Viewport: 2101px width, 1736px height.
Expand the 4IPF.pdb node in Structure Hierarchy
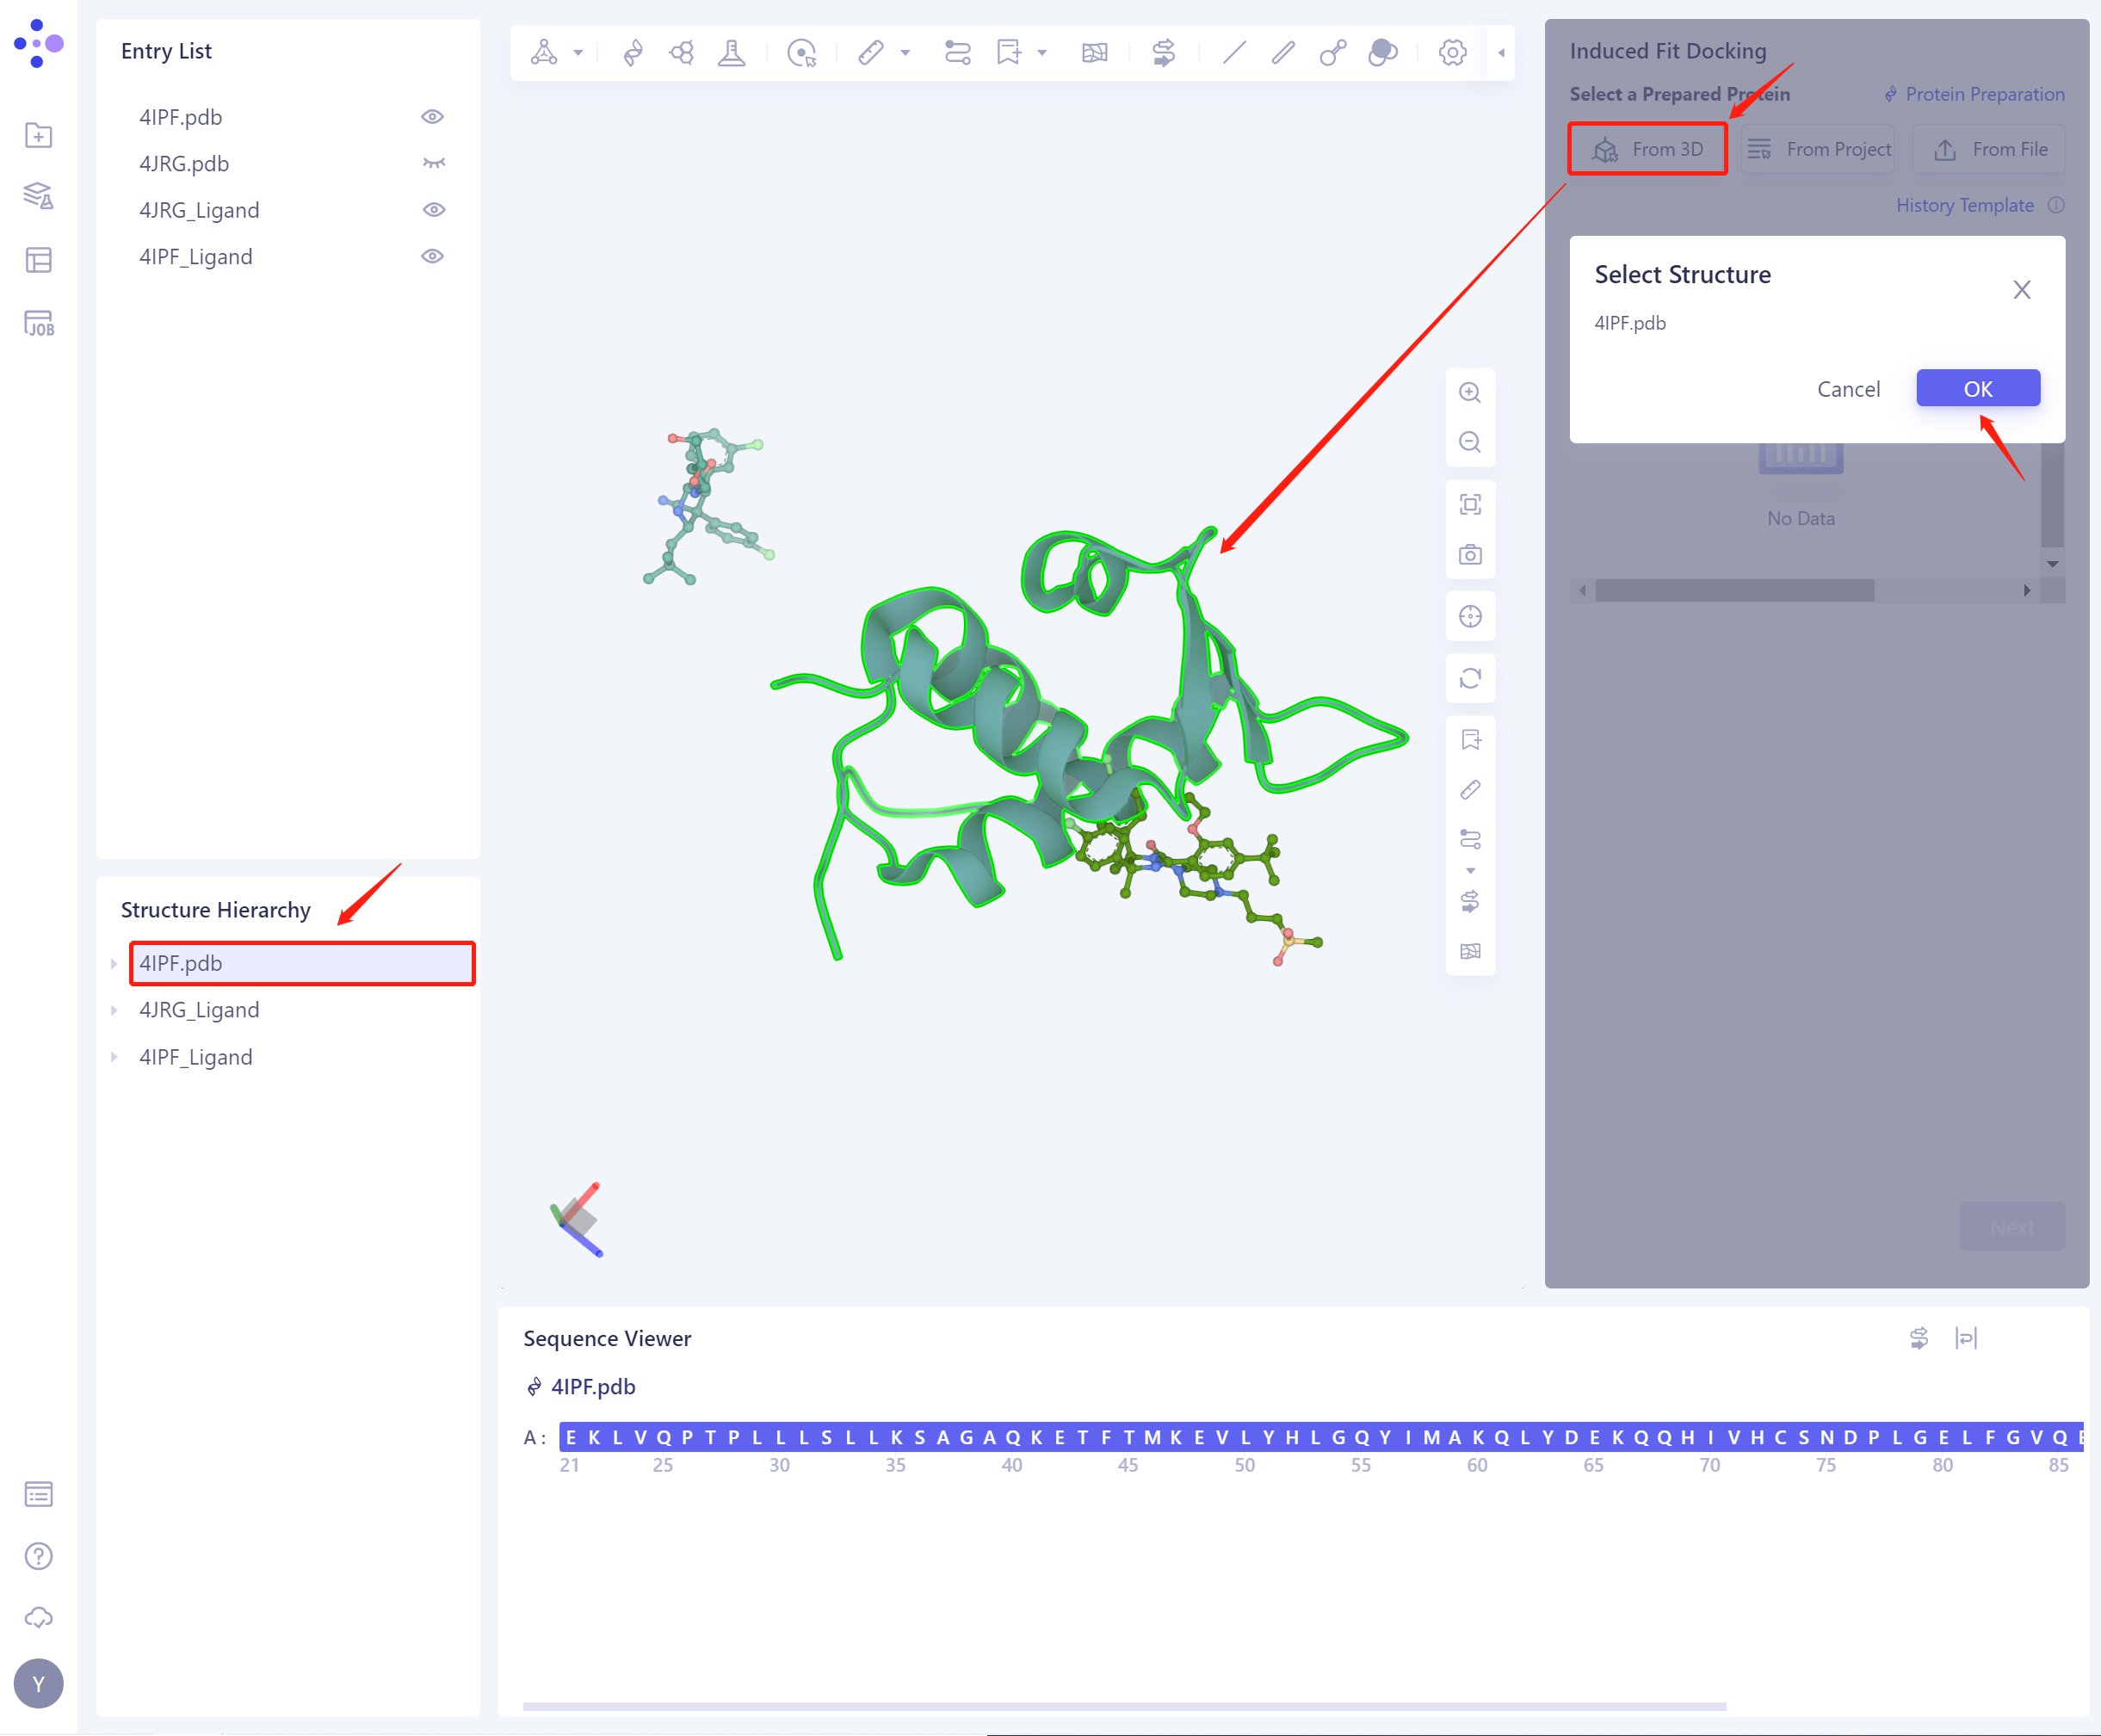pos(113,963)
